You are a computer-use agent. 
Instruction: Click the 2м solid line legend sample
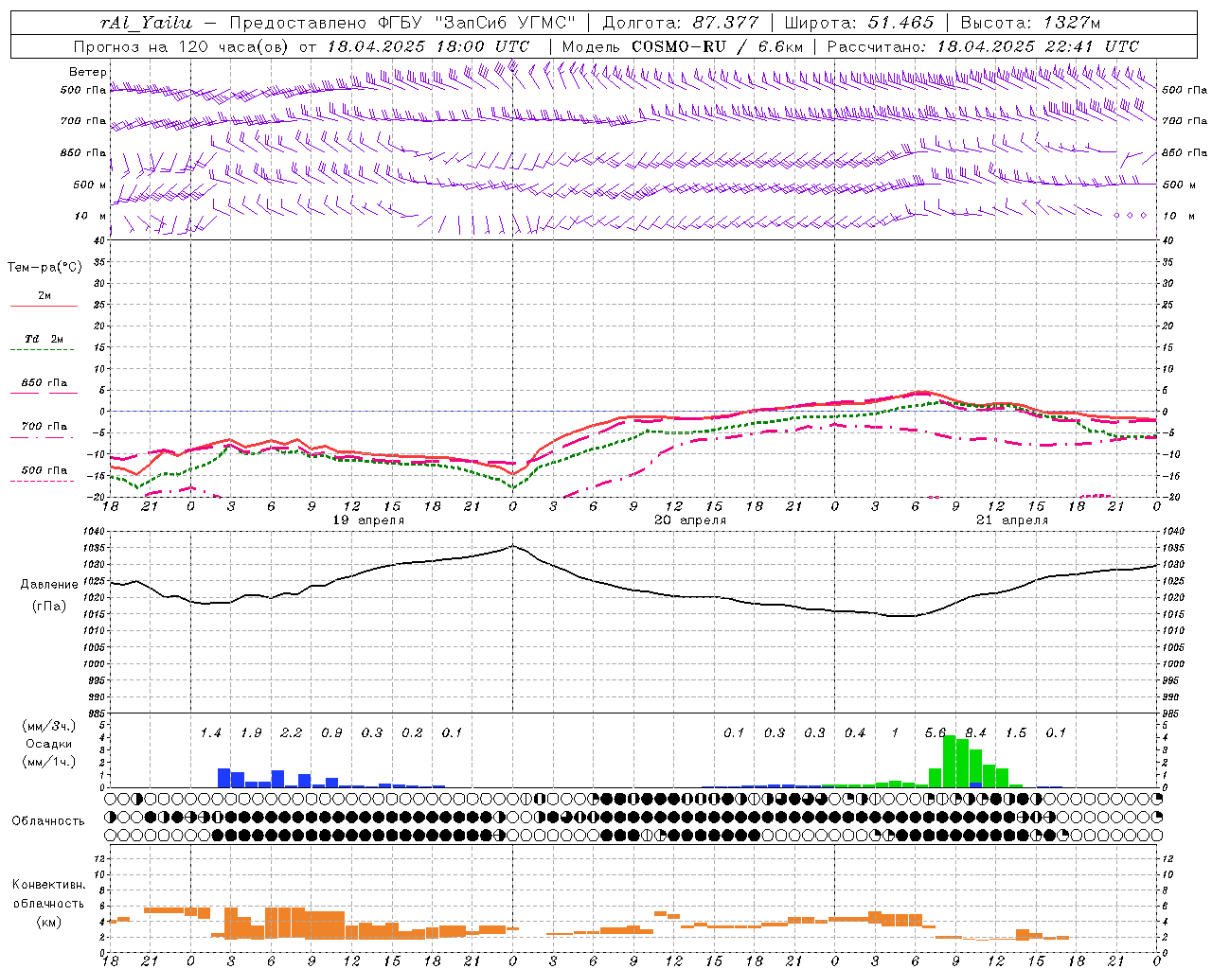coord(44,306)
